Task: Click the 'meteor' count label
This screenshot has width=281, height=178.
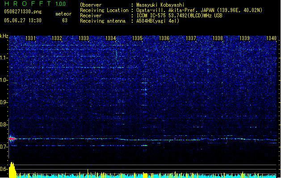Action: [63, 14]
